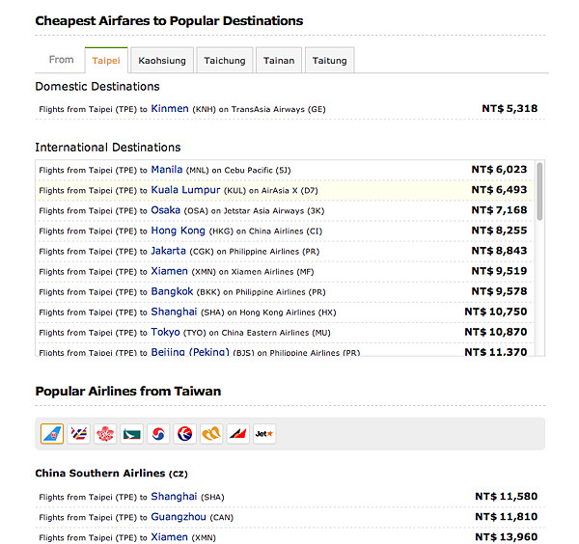Click the NT$ 11,810 Guangzhou fare
This screenshot has width=579, height=544.
(507, 517)
